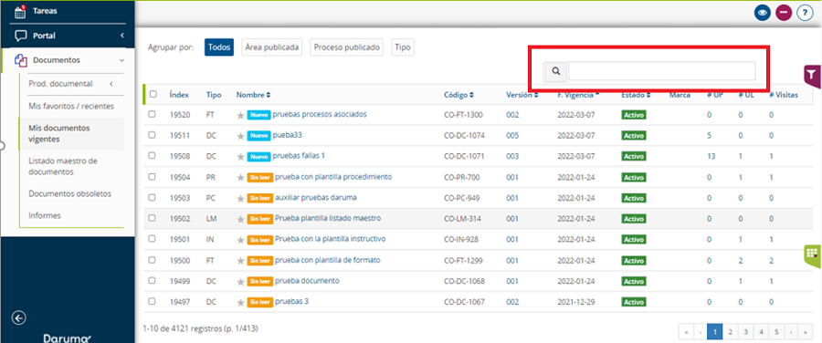Click the Documentos files icon
822x343 pixels.
click(20, 60)
